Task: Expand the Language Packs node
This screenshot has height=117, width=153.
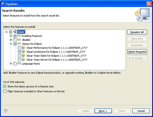Action: click(x=11, y=64)
